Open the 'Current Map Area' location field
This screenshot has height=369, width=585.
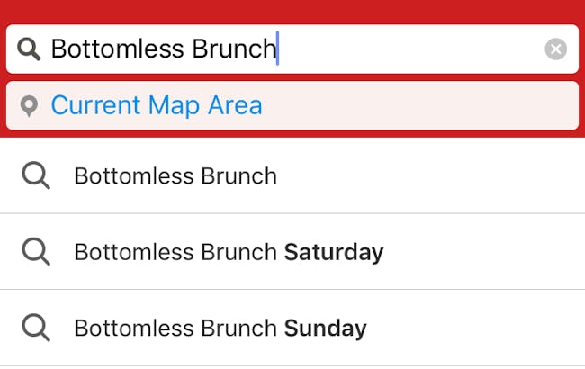(x=292, y=105)
